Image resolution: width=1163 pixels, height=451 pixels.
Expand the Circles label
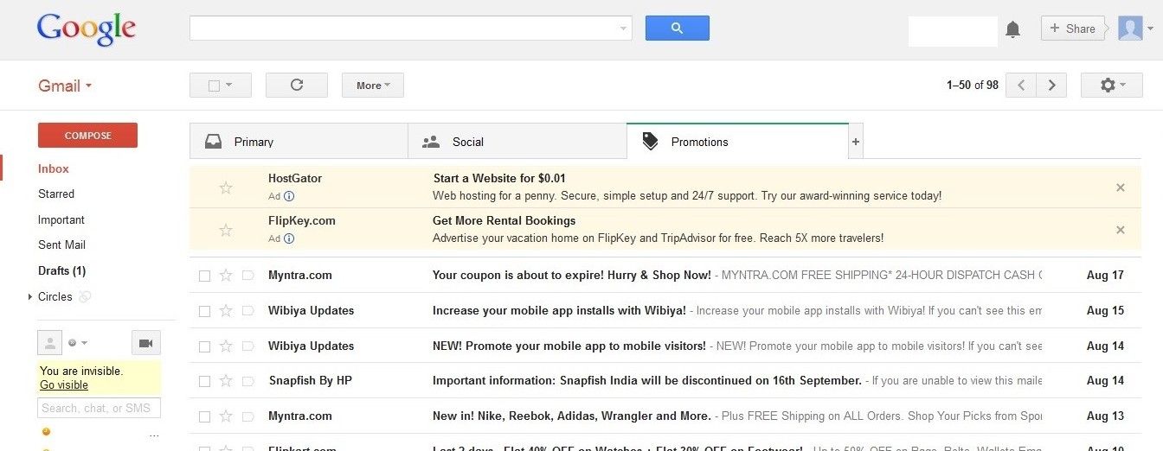(x=30, y=297)
